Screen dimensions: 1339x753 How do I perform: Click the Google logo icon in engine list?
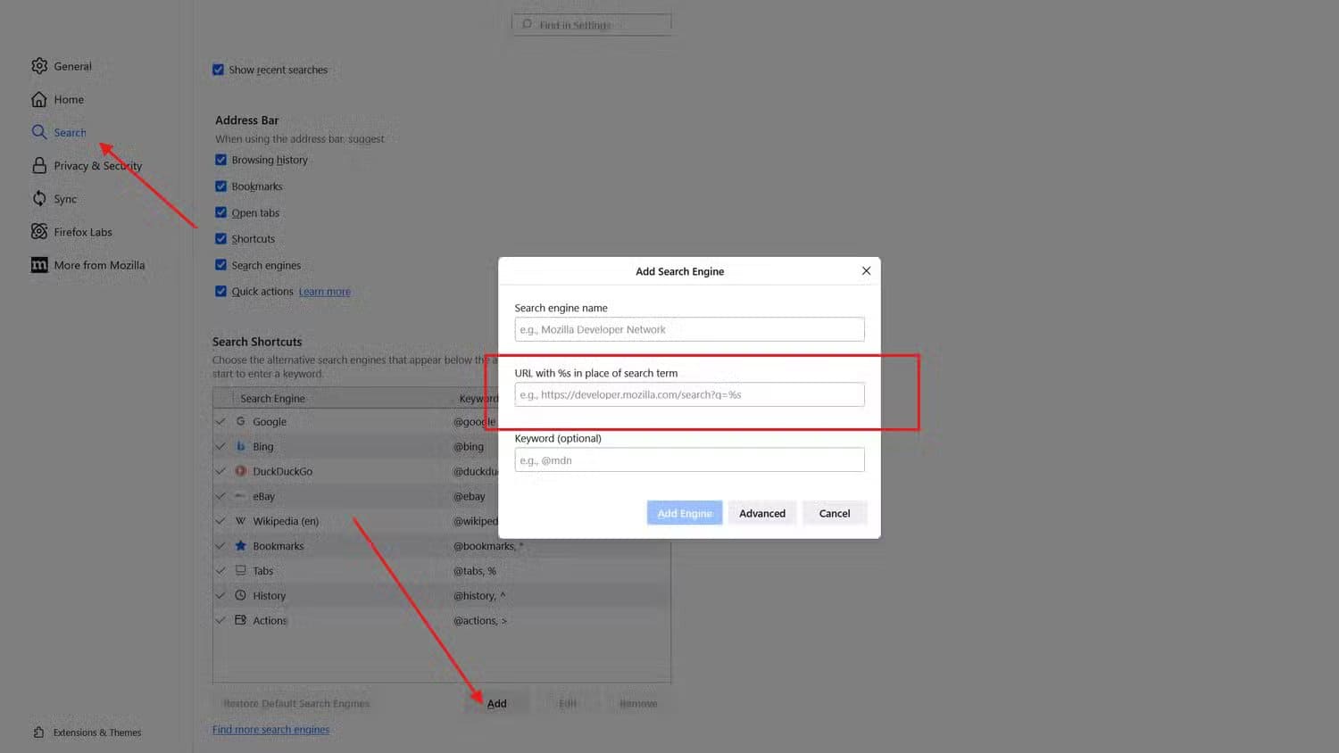pyautogui.click(x=240, y=421)
